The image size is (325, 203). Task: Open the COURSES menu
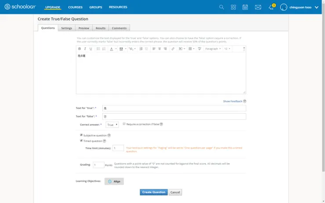(75, 7)
